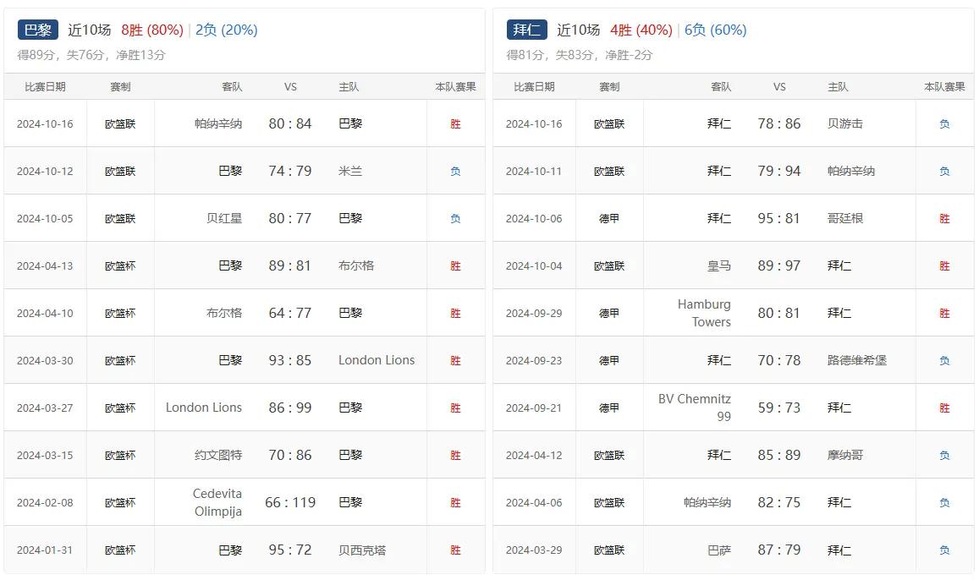Click 客队 column header in 巴黎 table
This screenshot has width=979, height=580.
pos(232,87)
